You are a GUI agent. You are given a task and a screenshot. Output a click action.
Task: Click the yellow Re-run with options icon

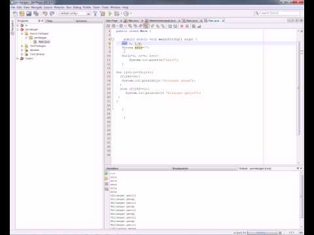click(107, 179)
